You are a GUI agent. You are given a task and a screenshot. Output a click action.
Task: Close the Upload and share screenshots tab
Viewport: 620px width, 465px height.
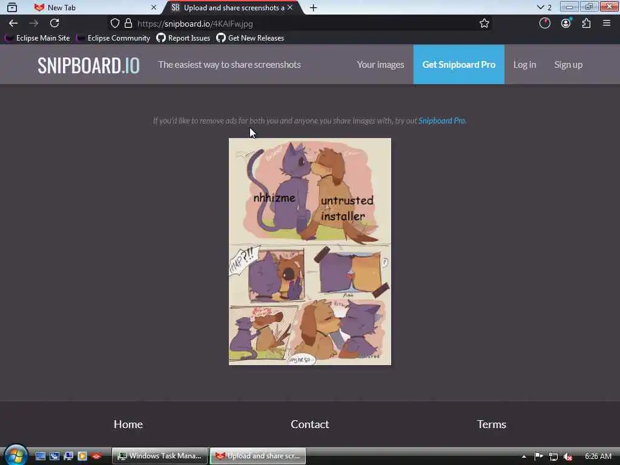tap(290, 7)
